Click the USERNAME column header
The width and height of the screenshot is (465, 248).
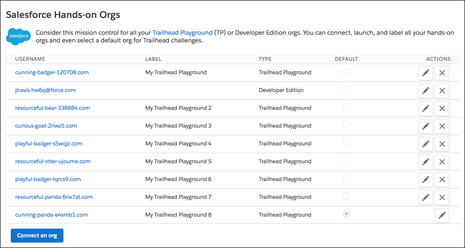(x=30, y=59)
